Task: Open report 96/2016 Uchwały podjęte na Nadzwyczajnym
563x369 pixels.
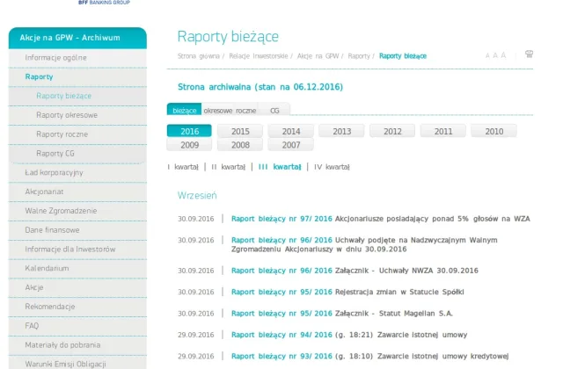Action: click(364, 244)
